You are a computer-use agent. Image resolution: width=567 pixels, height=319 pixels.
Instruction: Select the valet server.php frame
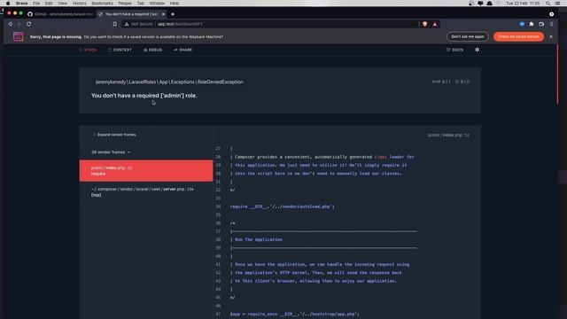coord(146,192)
